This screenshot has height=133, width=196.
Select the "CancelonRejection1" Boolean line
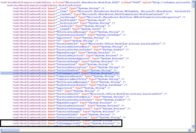pos(68,106)
